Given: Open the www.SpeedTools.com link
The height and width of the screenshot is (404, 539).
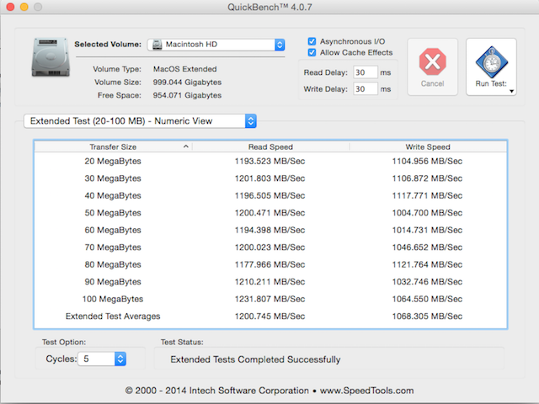Looking at the screenshot, I should pyautogui.click(x=367, y=391).
